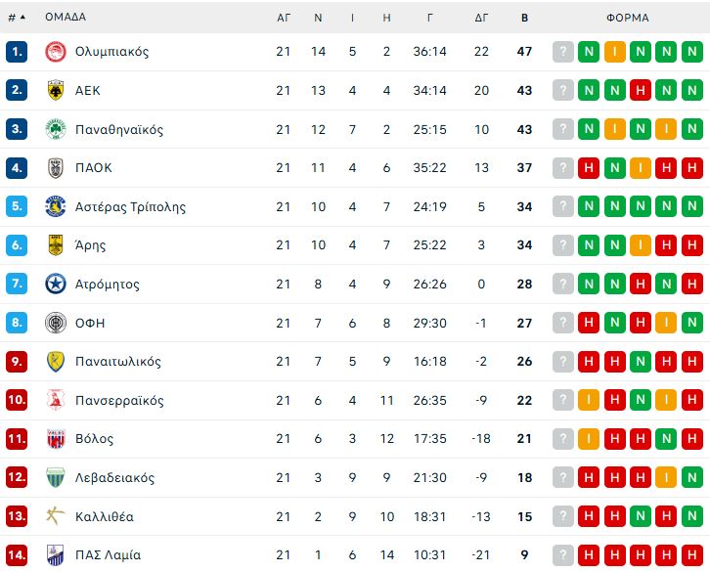710x572 pixels.
Task: Open the ΠΑΣ Λαμία team link
Action: click(108, 554)
